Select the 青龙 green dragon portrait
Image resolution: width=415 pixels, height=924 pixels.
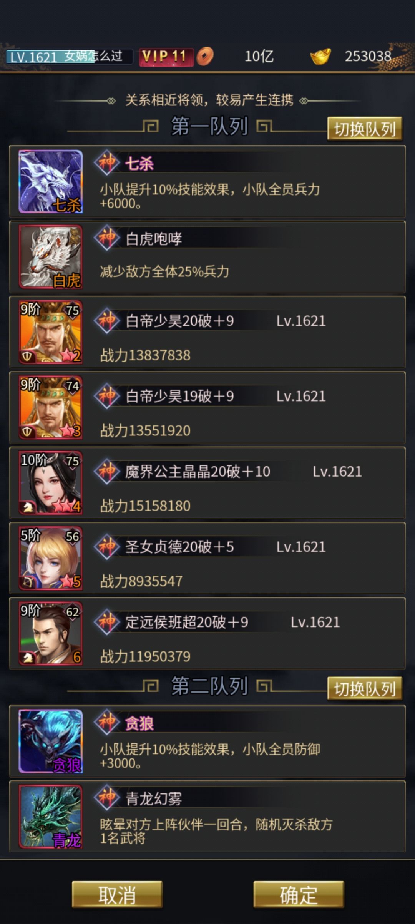tap(51, 817)
